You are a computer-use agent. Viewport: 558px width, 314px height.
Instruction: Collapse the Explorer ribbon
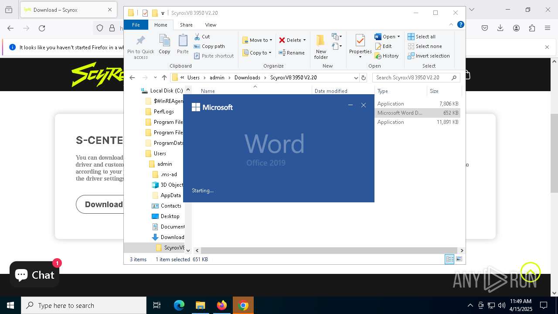coord(451,25)
